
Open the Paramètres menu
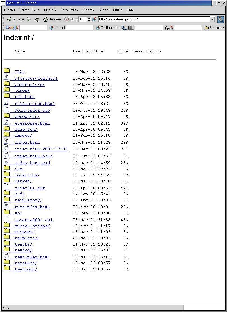(x=69, y=10)
